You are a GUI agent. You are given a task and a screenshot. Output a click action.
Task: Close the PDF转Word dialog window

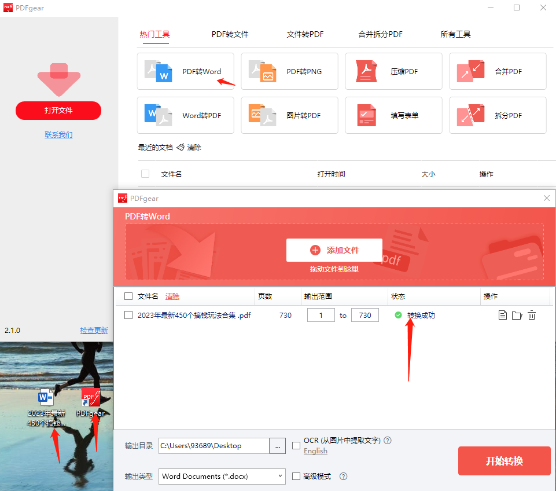(546, 198)
